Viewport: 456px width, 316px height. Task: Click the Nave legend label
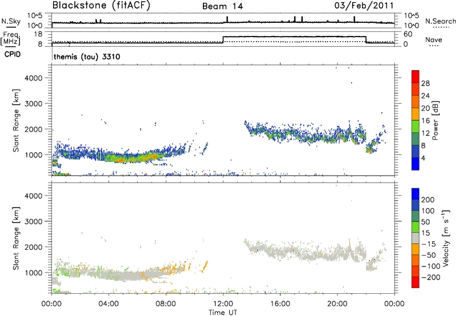[434, 39]
